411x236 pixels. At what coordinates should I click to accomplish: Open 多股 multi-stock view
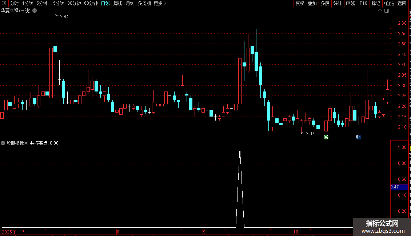(325, 3)
